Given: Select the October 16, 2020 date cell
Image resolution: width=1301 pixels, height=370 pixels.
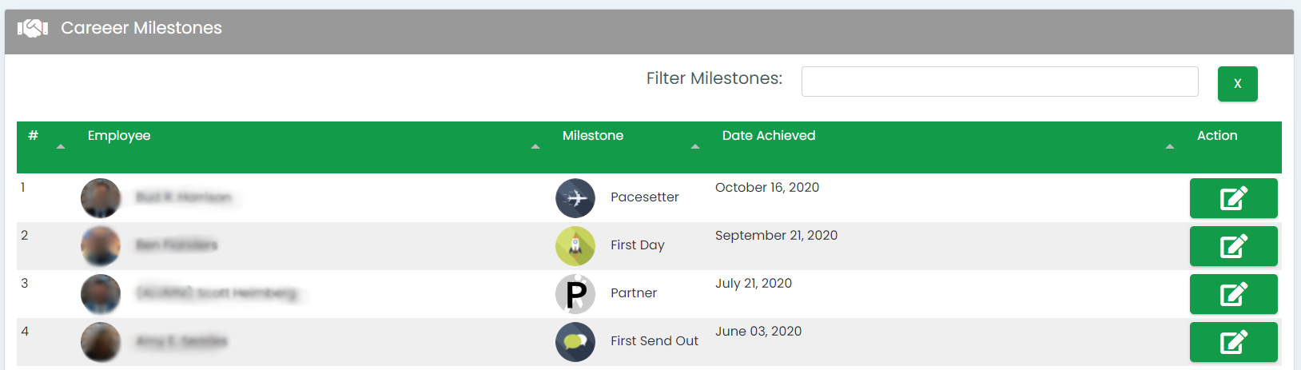Looking at the screenshot, I should [767, 188].
